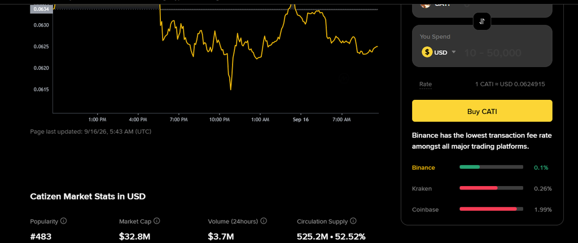Show info for Circulation Supply stat

(x=353, y=221)
